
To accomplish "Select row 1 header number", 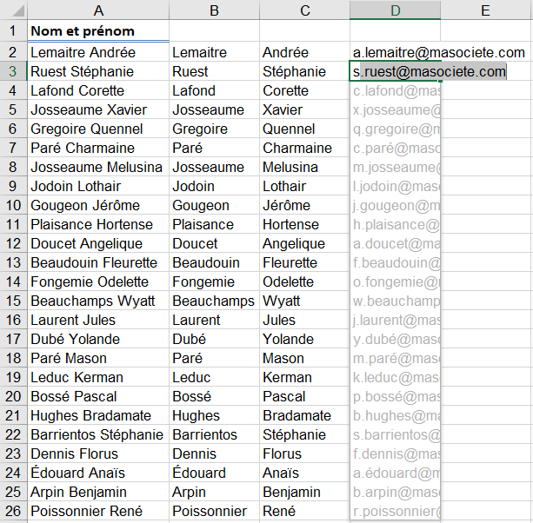I will 13,31.
